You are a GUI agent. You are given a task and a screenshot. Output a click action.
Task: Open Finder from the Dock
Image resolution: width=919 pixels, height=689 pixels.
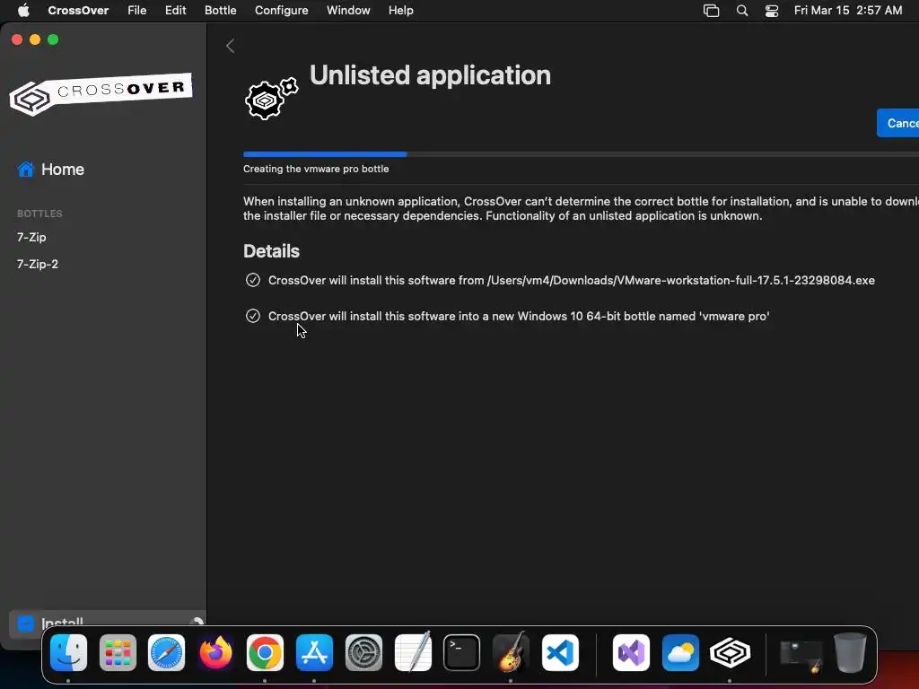(x=68, y=652)
